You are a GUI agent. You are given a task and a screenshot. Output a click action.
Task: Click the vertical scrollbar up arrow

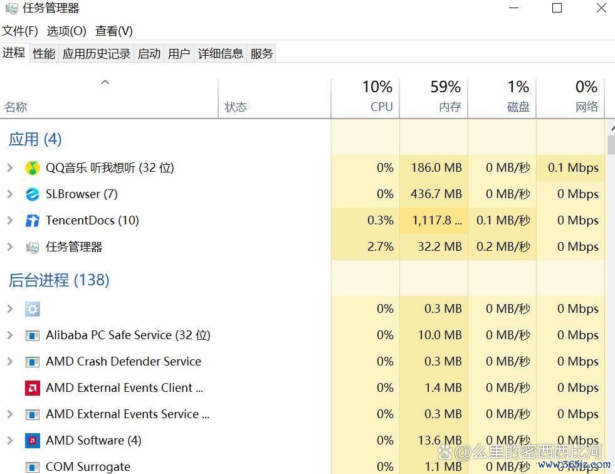click(x=611, y=127)
